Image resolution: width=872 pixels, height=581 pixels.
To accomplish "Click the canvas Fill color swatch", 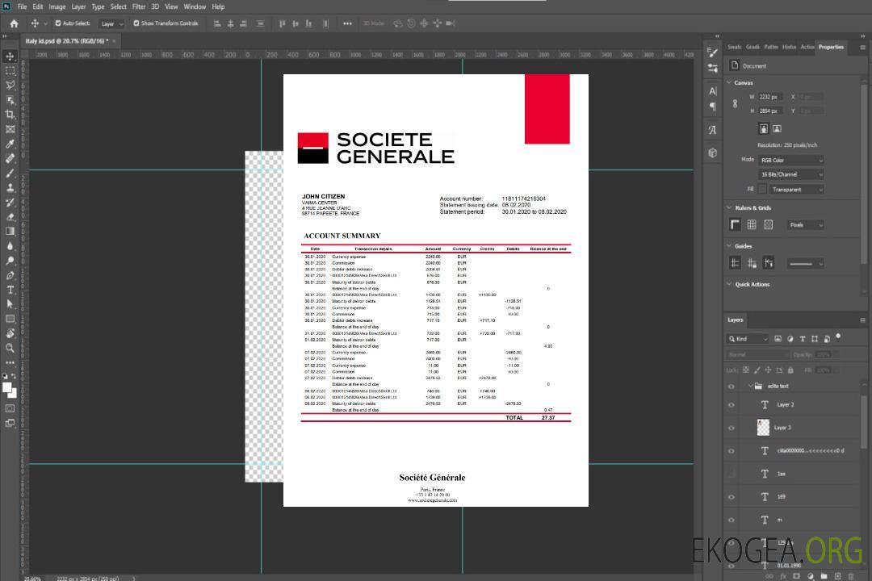I will (762, 189).
